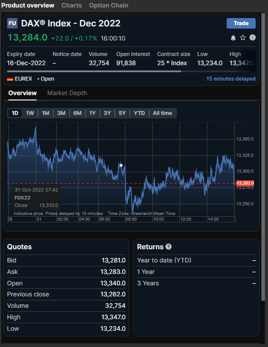Image resolution: width=268 pixels, height=347 pixels.
Task: Click the price alert bell icon
Action: click(233, 38)
